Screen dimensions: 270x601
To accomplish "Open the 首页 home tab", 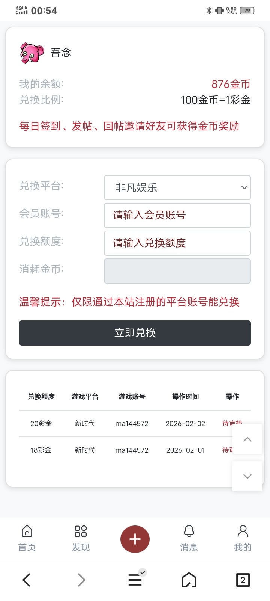I will coord(27,538).
